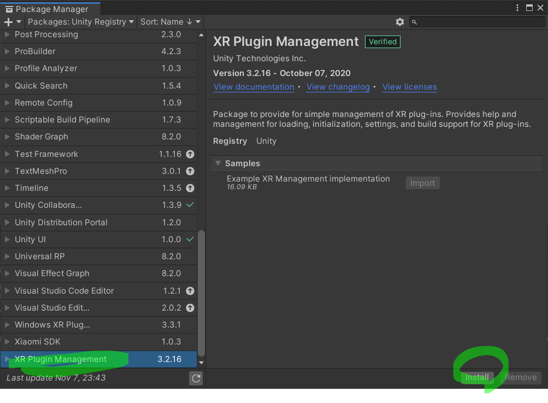The width and height of the screenshot is (548, 403).
Task: Click the Shader Graph version 8.2.0
Action: 171,137
